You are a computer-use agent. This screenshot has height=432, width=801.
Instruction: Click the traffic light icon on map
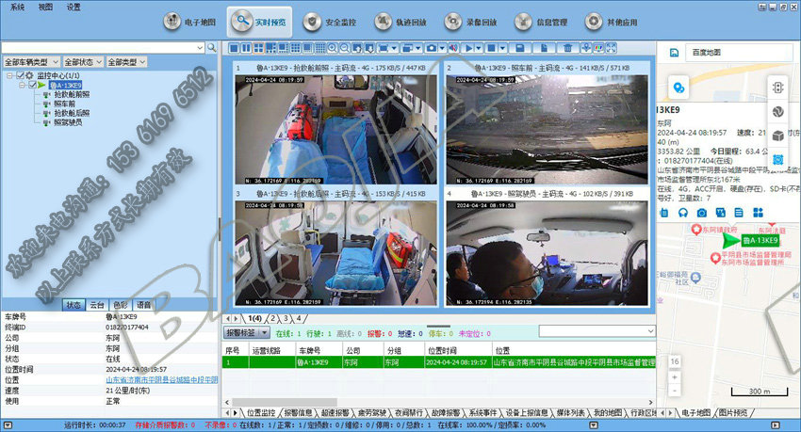[x=778, y=87]
